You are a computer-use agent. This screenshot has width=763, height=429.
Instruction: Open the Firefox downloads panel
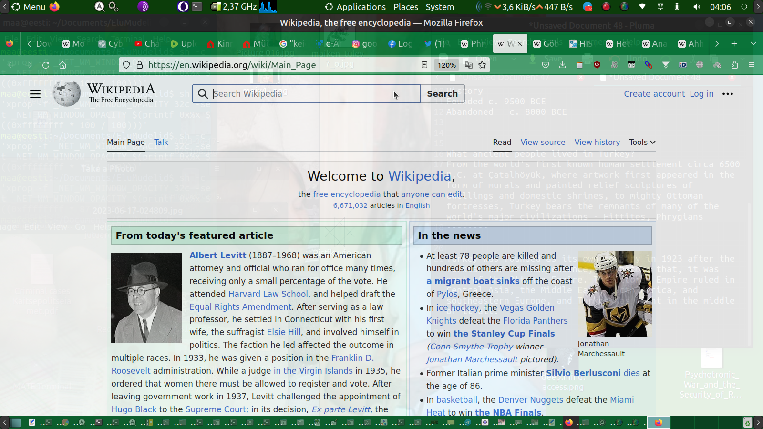point(563,65)
